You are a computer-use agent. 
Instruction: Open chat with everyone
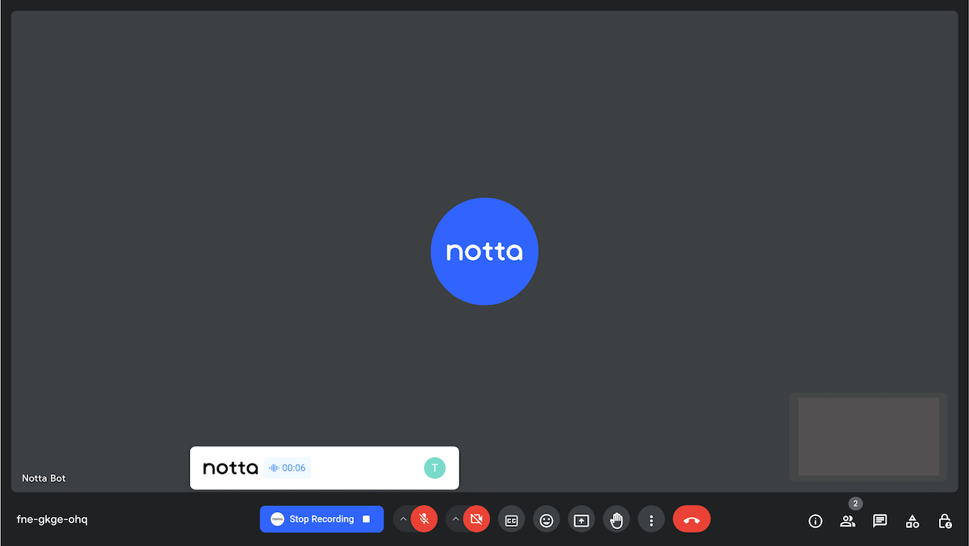[880, 521]
